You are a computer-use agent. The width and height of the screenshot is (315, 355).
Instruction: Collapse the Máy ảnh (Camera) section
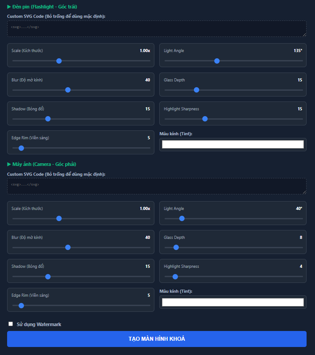pos(42,164)
